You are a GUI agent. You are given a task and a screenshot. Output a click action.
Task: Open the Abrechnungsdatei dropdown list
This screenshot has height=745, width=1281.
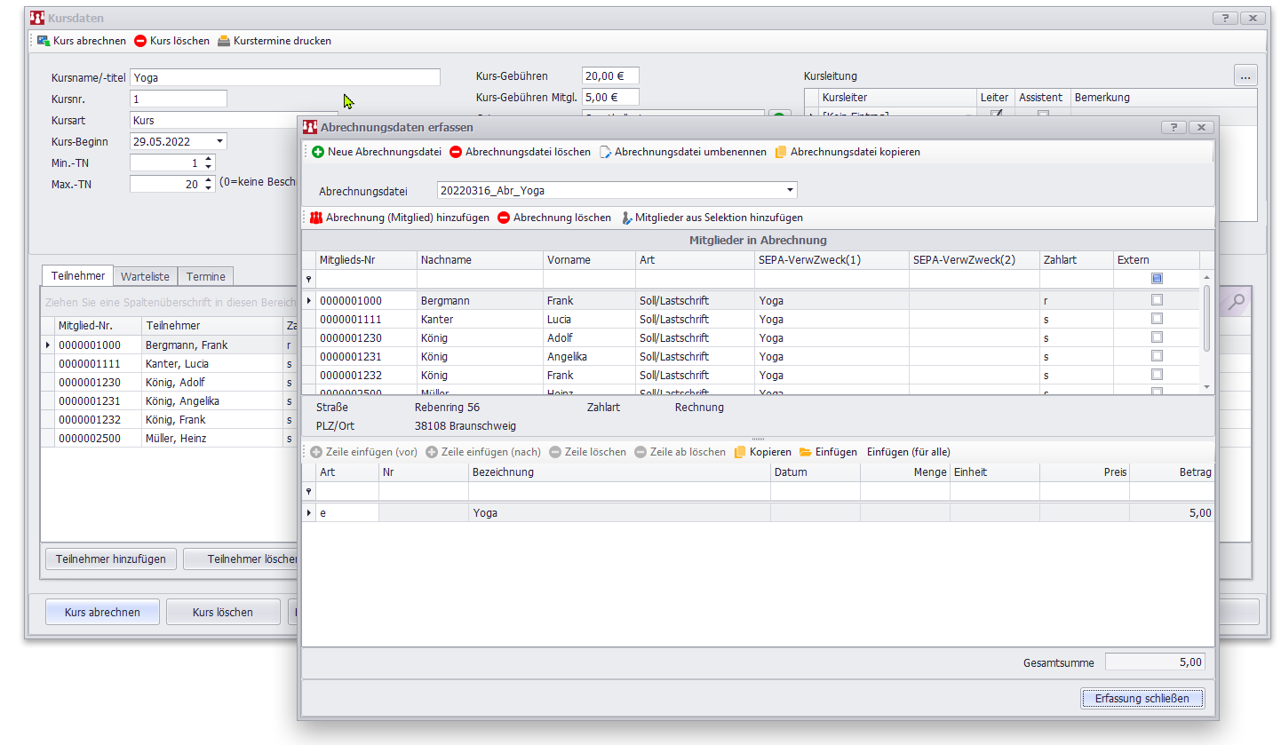pyautogui.click(x=790, y=190)
